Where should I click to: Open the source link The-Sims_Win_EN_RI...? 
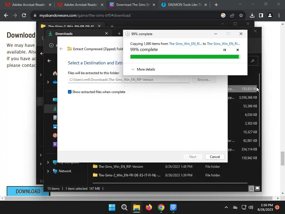click(185, 44)
